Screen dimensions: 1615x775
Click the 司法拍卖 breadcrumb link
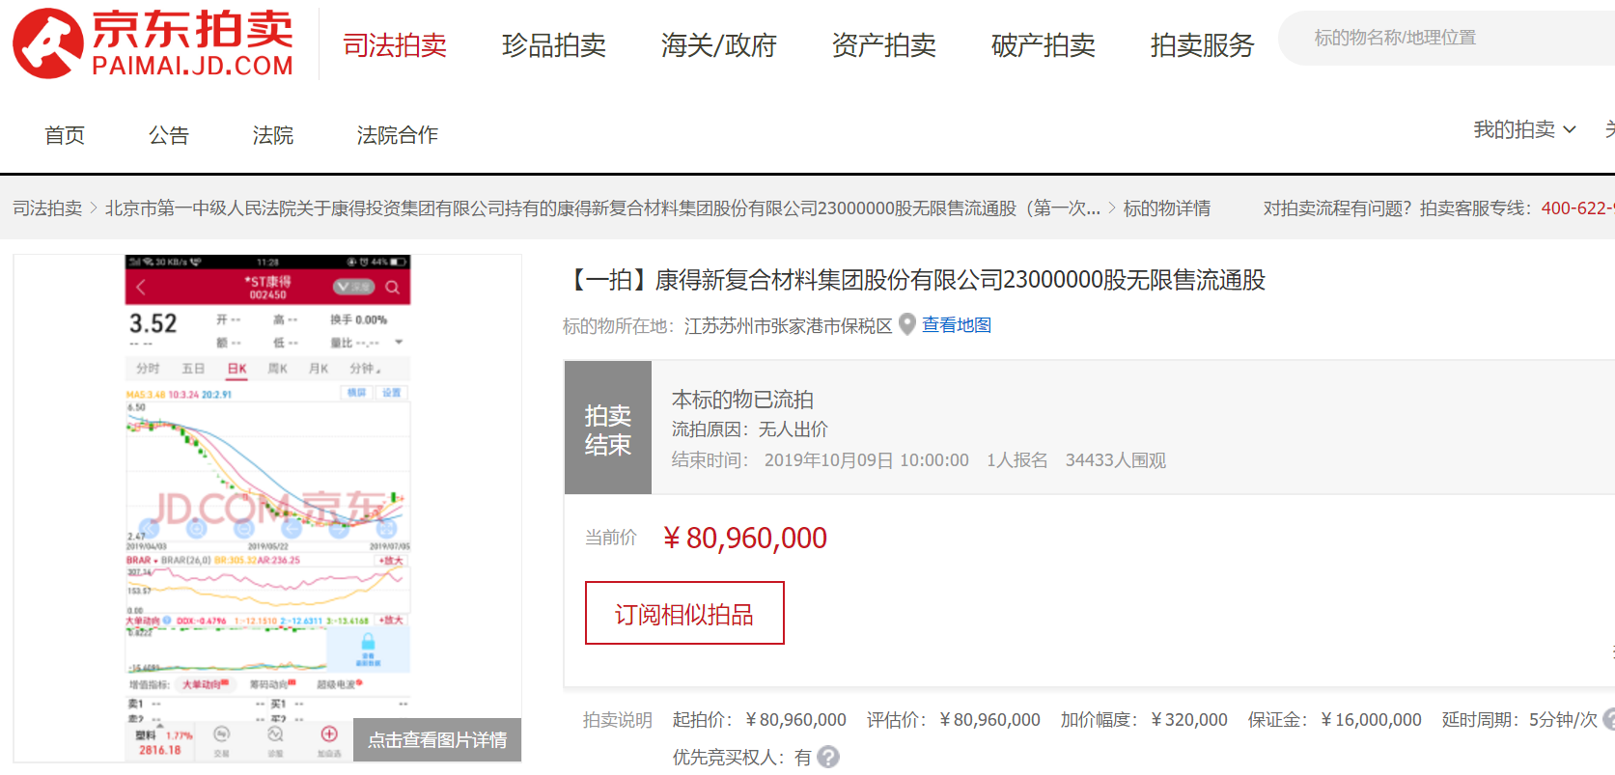[47, 208]
